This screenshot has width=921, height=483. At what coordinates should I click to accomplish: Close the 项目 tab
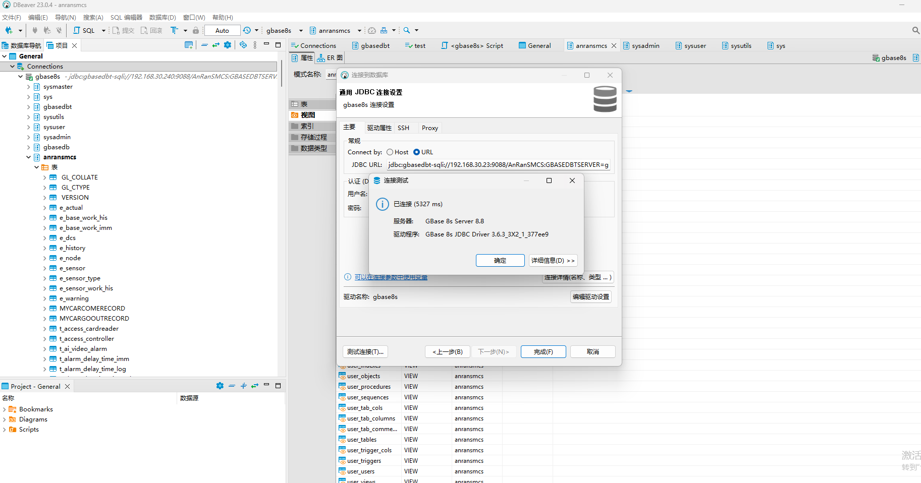click(74, 45)
